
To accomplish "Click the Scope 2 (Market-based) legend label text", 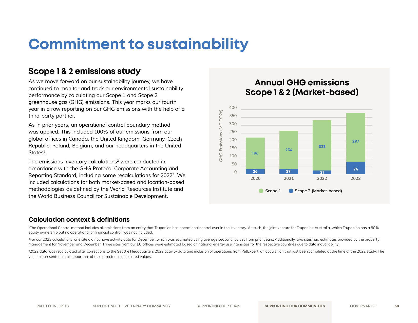I will 318,191.
